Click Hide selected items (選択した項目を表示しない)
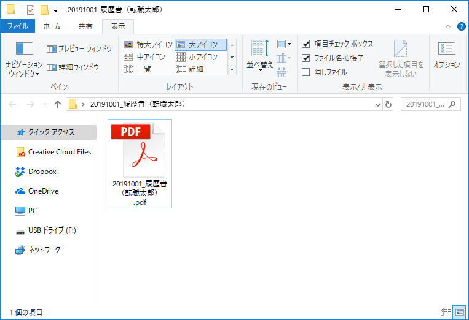 [401, 59]
